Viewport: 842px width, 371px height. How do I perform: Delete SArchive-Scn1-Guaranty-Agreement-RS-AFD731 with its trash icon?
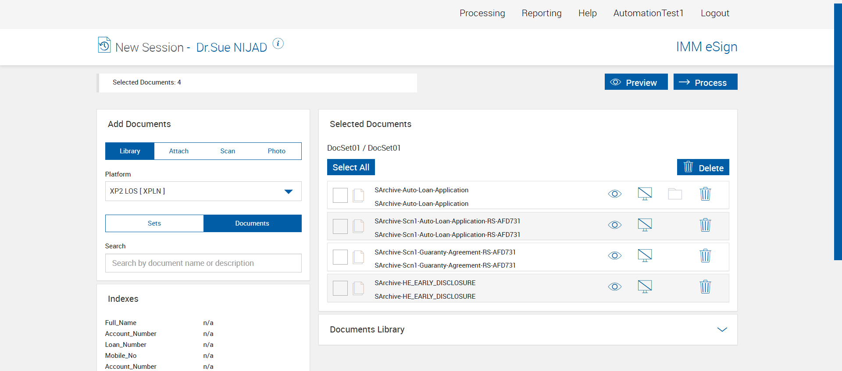click(705, 256)
